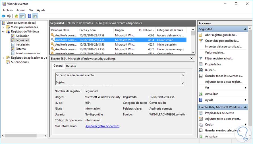Screen dimensions: 253x144
Task: Sort by the Origen column header
Action: (x=125, y=30)
